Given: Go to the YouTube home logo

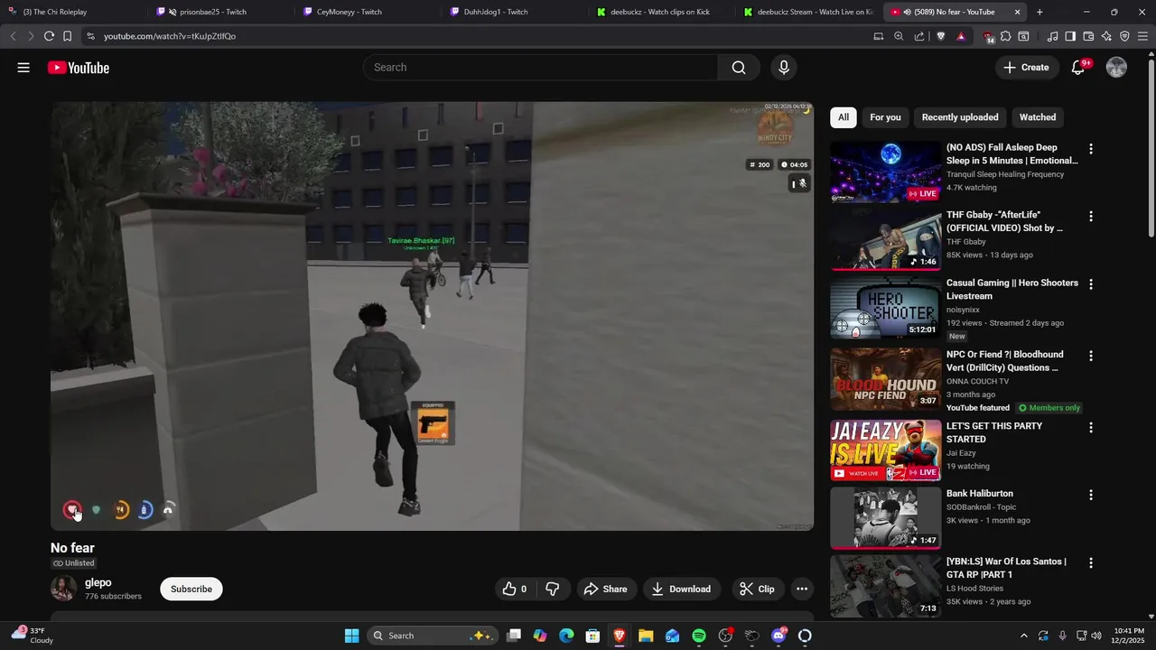Looking at the screenshot, I should pos(79,68).
